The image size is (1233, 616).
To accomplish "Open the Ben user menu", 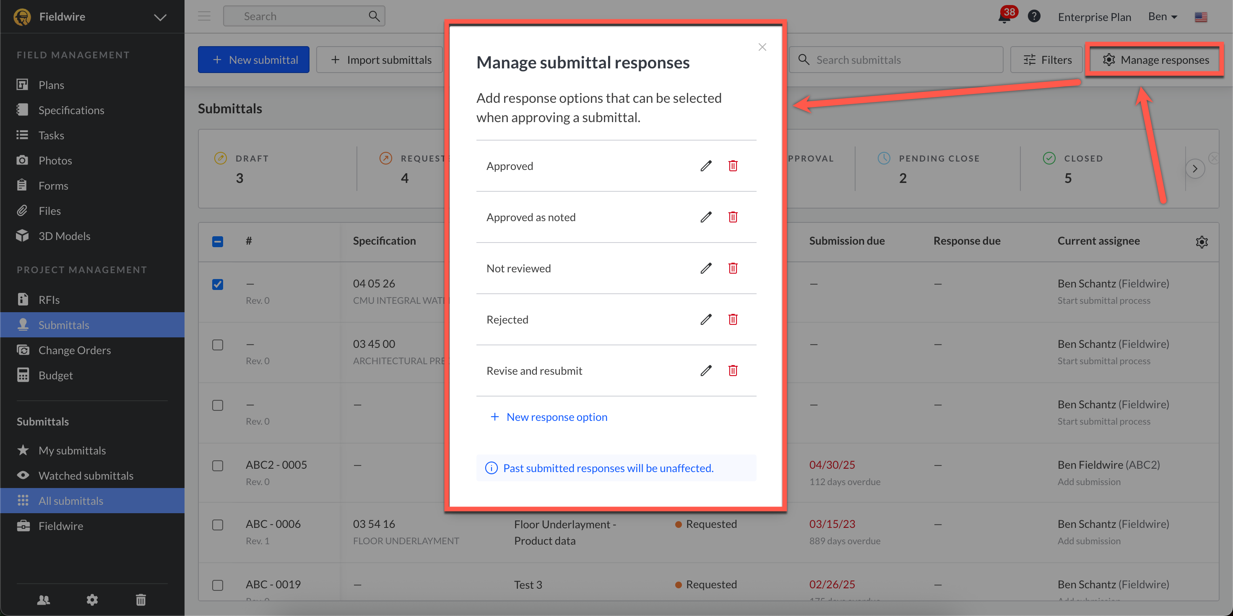I will tap(1162, 17).
